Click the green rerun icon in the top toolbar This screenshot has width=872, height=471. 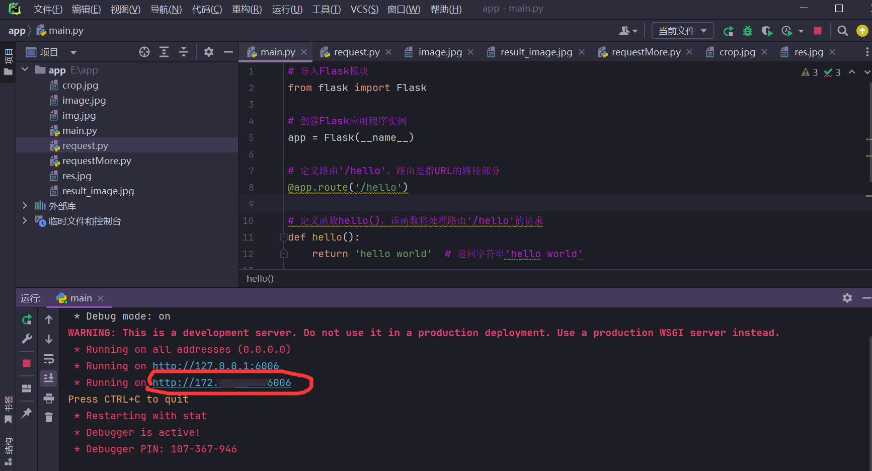[x=728, y=31]
